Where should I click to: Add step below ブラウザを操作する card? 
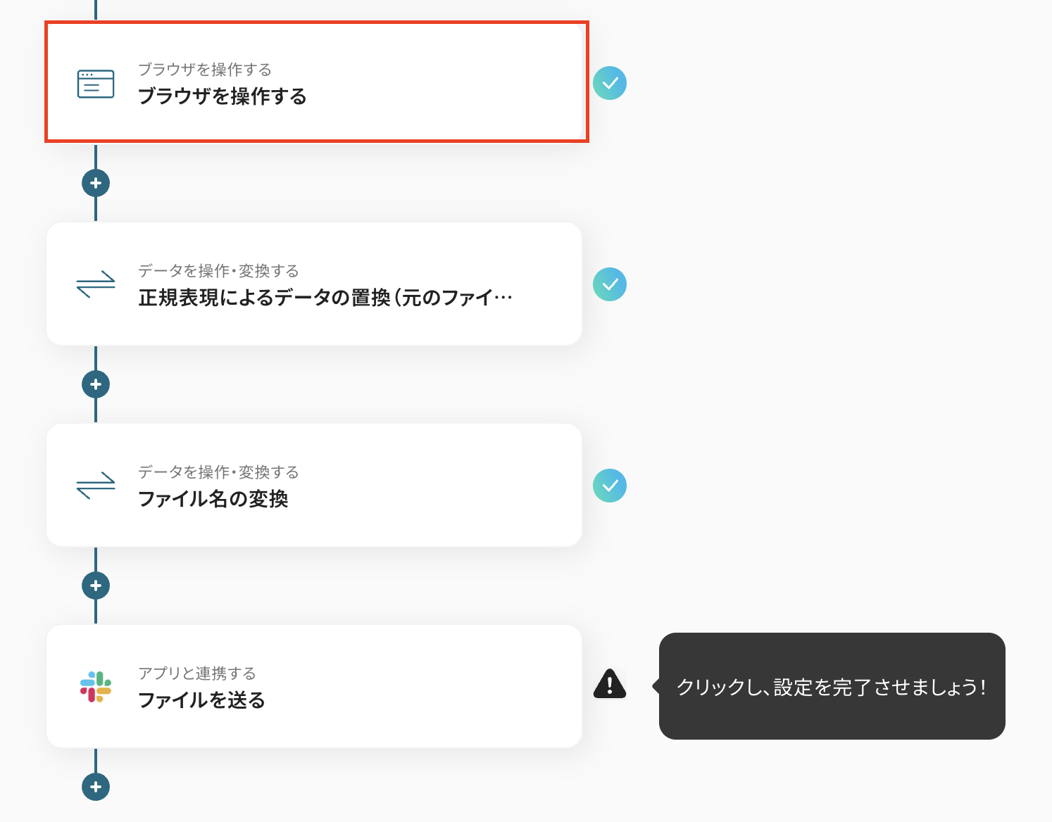96,183
